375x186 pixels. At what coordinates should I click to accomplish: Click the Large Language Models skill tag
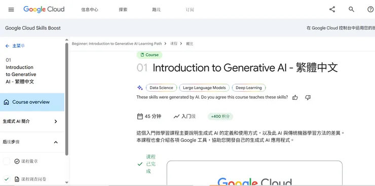[x=204, y=88]
